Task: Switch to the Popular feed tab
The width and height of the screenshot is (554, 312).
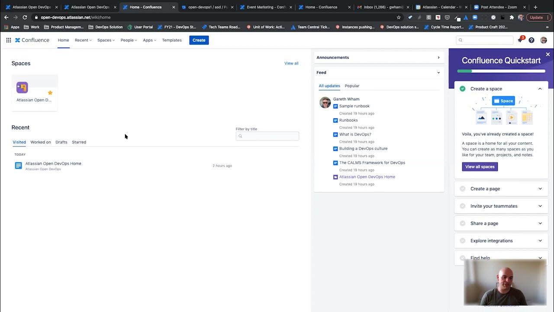Action: 352,86
